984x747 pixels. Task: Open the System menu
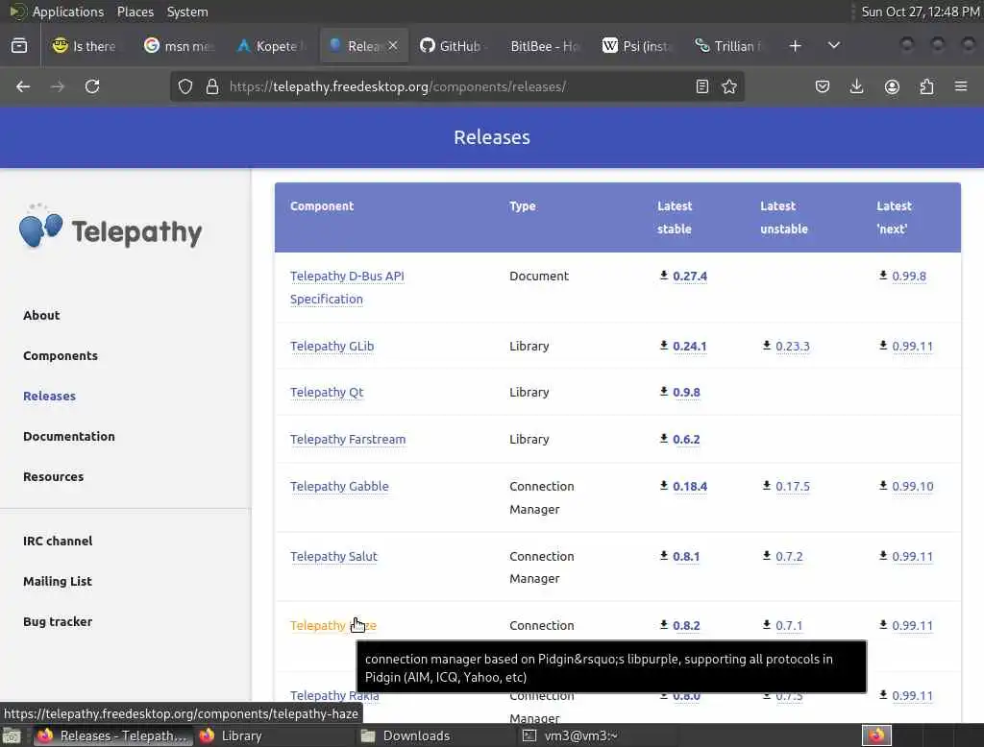187,12
